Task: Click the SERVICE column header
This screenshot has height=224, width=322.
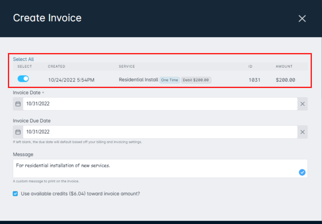Action: tap(127, 67)
